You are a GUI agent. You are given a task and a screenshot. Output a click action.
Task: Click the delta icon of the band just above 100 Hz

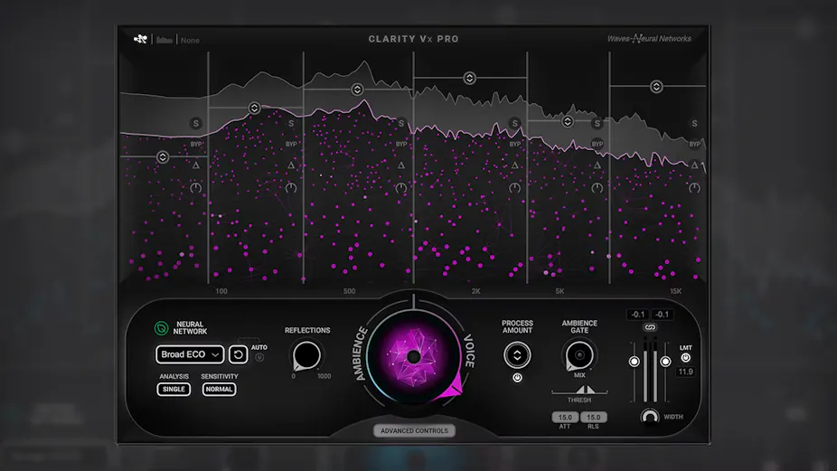(x=291, y=165)
